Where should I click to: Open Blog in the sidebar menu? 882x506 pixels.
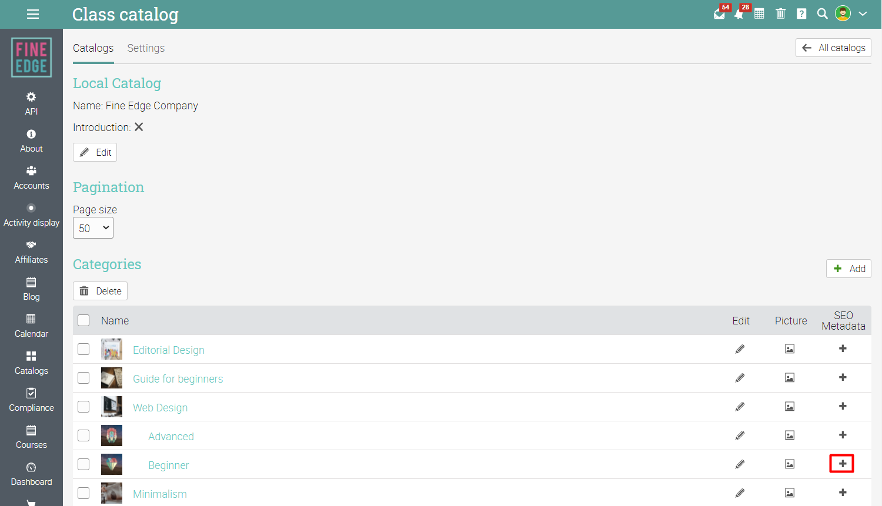click(31, 289)
